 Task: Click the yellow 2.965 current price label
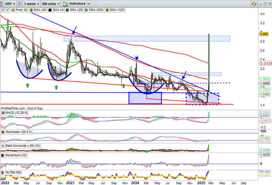coord(264,34)
